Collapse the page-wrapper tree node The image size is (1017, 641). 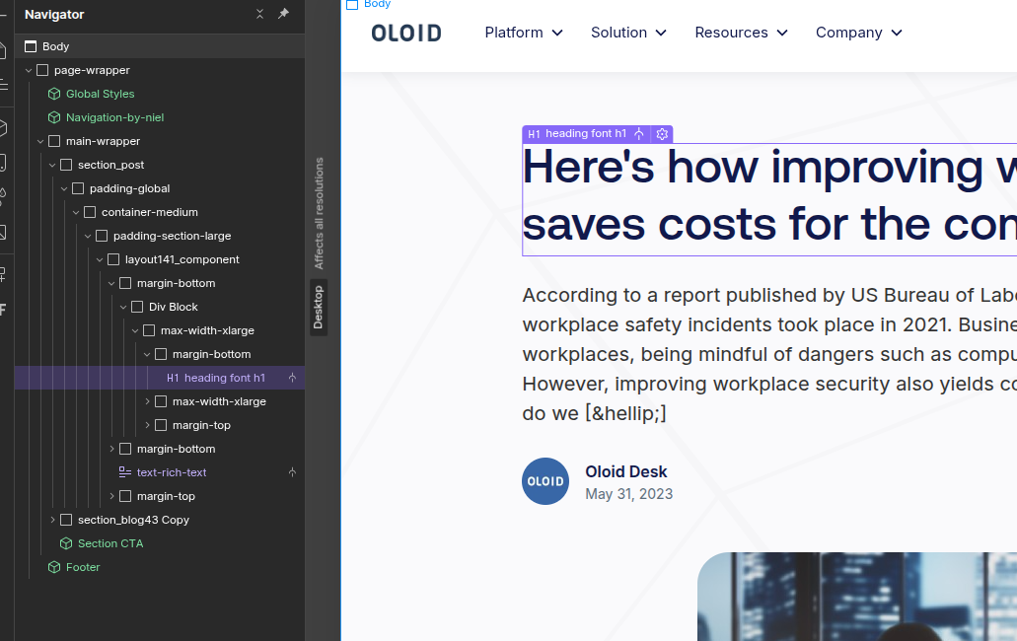29,70
